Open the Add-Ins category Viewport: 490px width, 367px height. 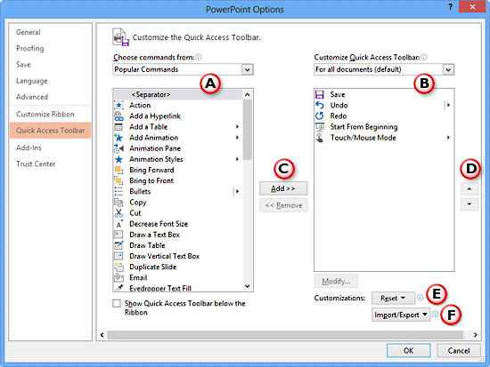pyautogui.click(x=29, y=148)
